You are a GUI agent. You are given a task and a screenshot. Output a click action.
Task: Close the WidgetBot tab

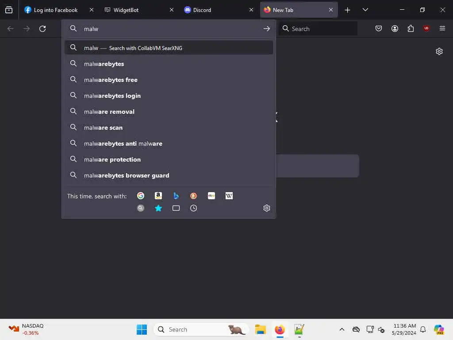click(172, 10)
